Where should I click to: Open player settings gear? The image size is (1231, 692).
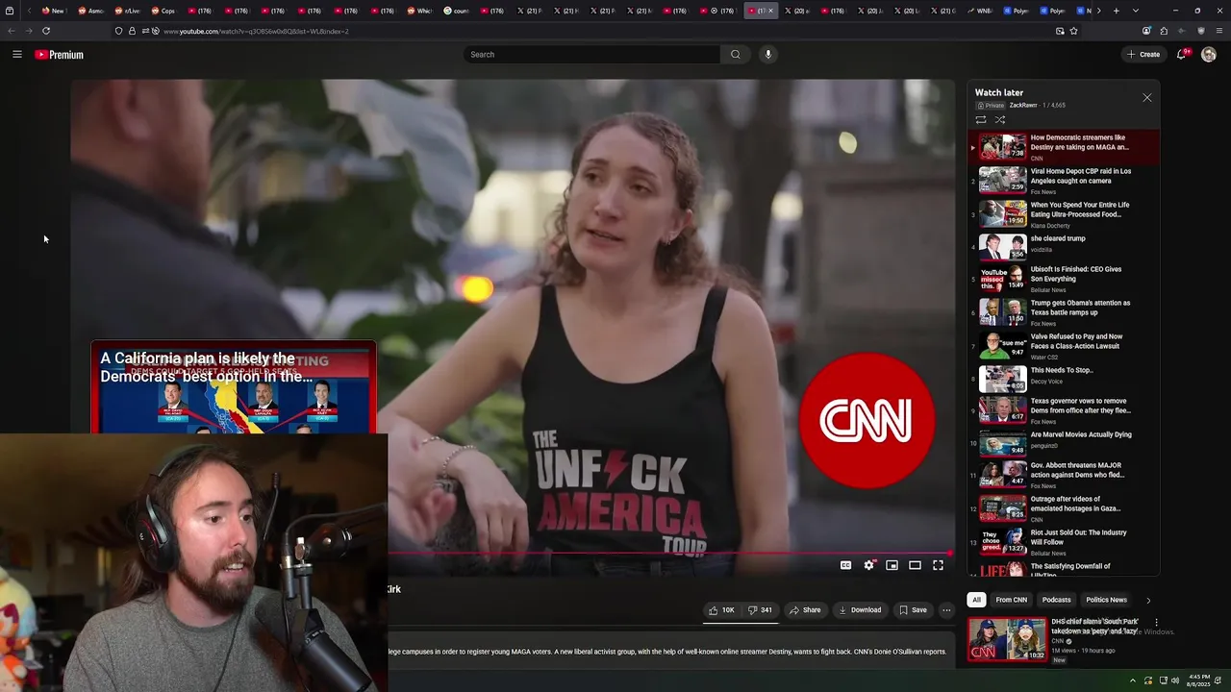point(868,565)
